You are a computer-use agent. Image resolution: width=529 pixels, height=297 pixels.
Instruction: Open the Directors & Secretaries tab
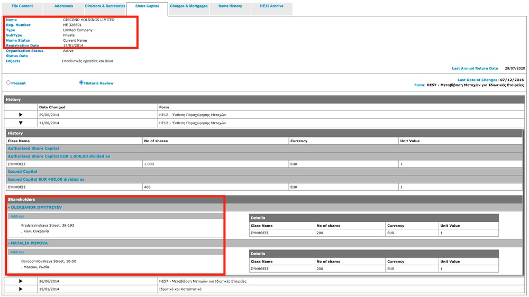(x=105, y=6)
